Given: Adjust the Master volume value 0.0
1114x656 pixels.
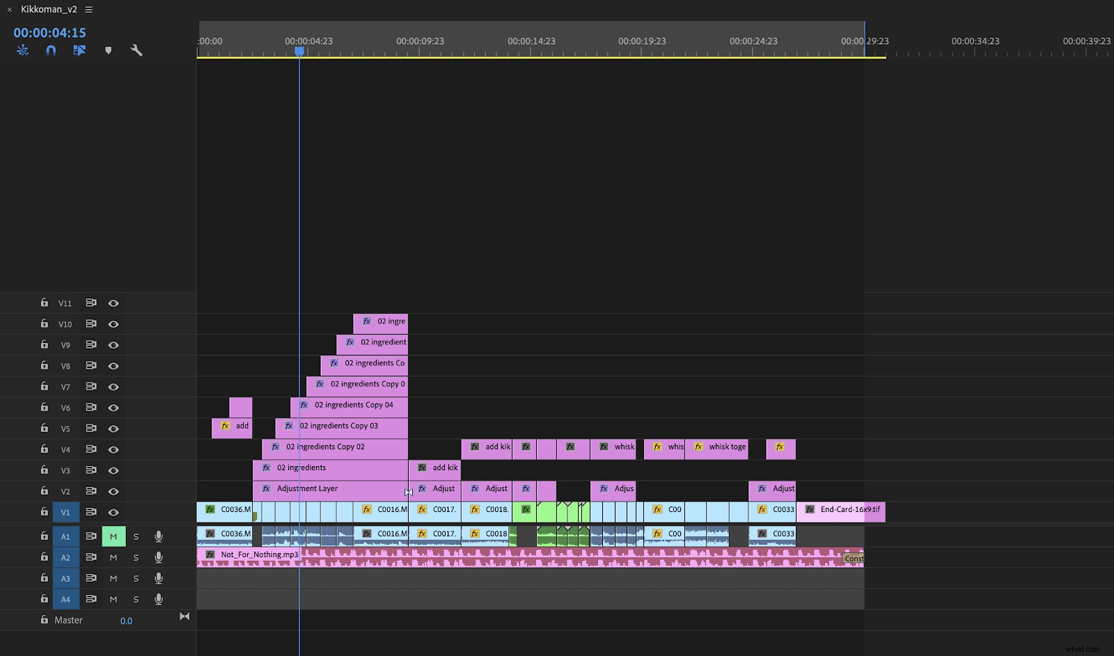Looking at the screenshot, I should click(x=126, y=621).
